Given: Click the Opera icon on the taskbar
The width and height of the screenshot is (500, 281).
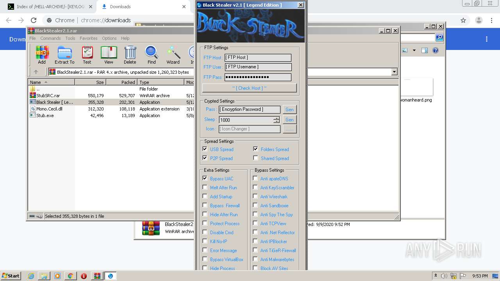Looking at the screenshot, I should 84,276.
